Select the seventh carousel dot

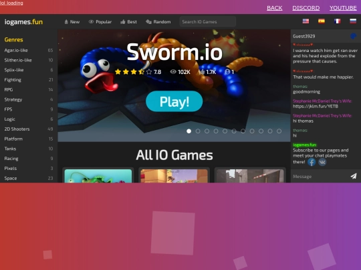(x=243, y=131)
